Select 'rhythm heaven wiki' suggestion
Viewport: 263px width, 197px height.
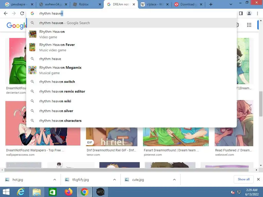pyautogui.click(x=132, y=101)
